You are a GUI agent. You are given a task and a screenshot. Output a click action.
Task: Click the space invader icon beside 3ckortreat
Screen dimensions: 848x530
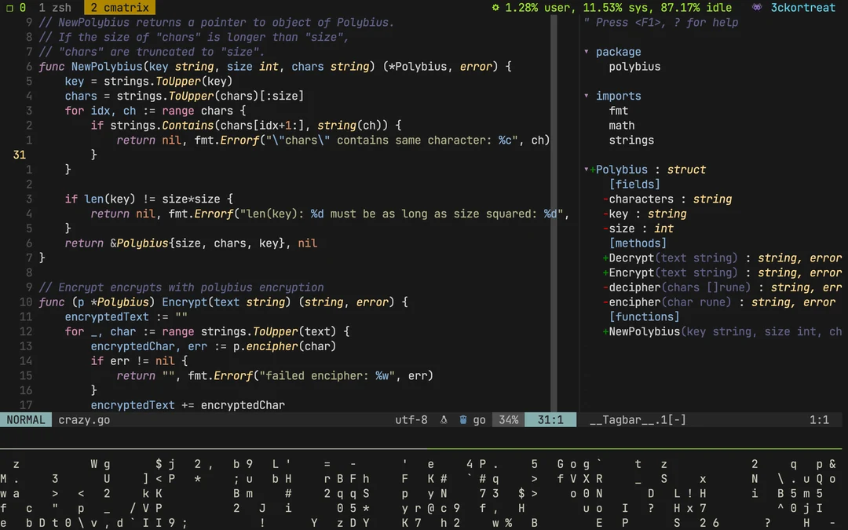(x=755, y=8)
